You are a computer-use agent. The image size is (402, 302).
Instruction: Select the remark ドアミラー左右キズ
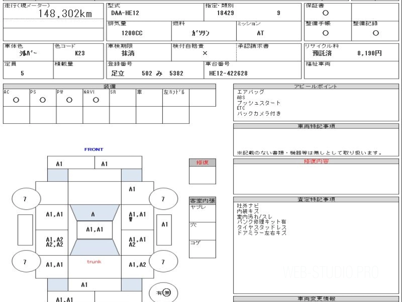coord(262,233)
